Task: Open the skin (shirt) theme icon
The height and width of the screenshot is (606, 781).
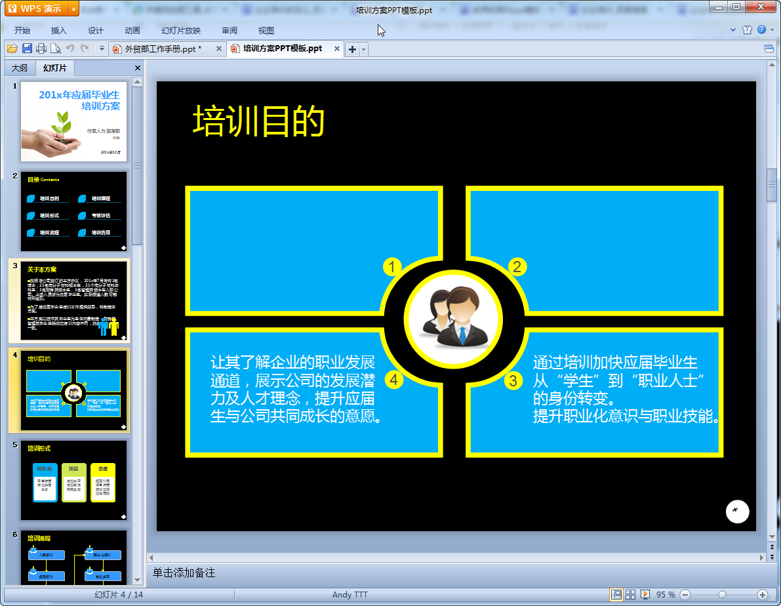Action: tap(747, 30)
